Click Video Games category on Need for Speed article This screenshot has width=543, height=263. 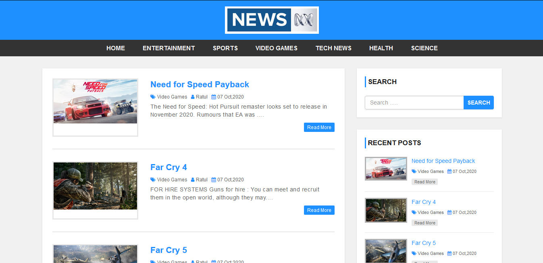(x=172, y=97)
